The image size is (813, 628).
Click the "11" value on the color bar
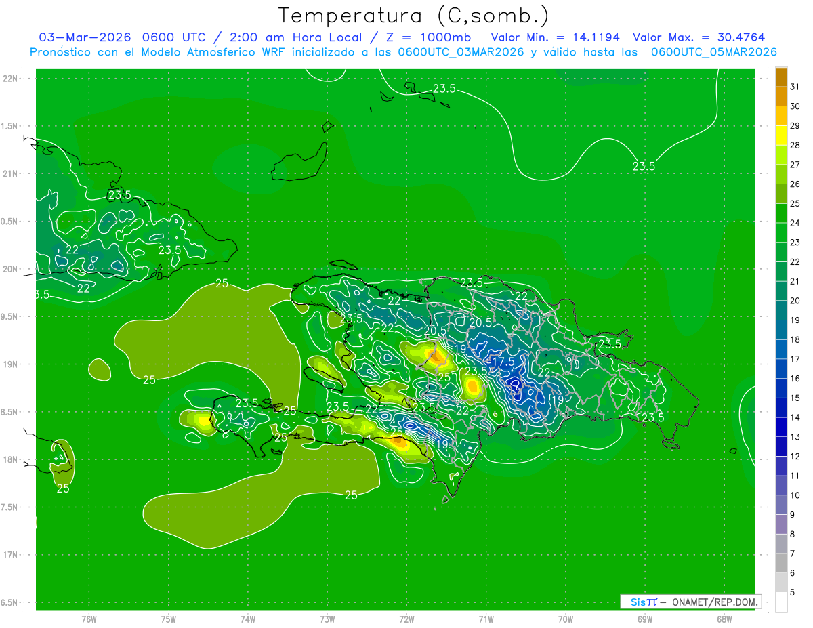pos(795,476)
